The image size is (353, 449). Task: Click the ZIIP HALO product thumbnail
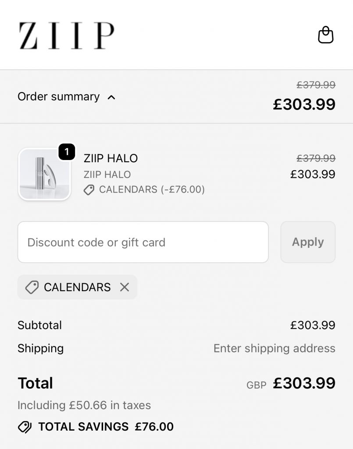tap(44, 174)
